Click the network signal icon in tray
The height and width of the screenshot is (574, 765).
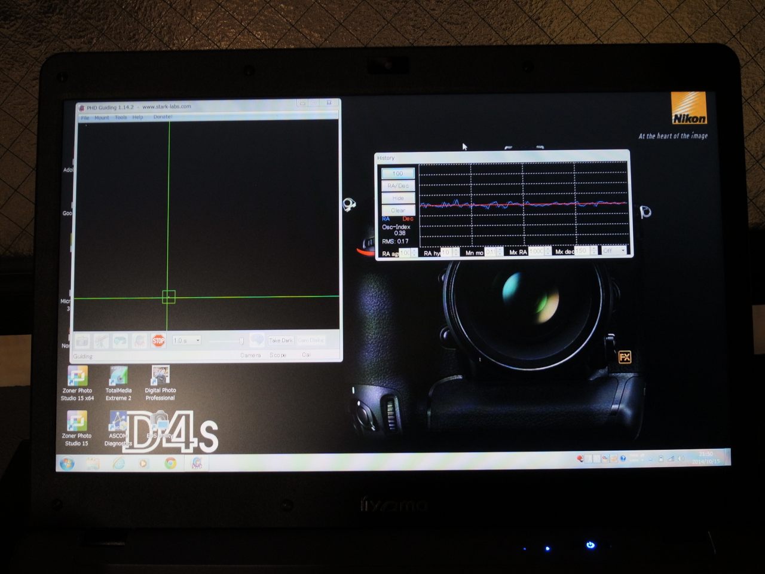click(671, 459)
